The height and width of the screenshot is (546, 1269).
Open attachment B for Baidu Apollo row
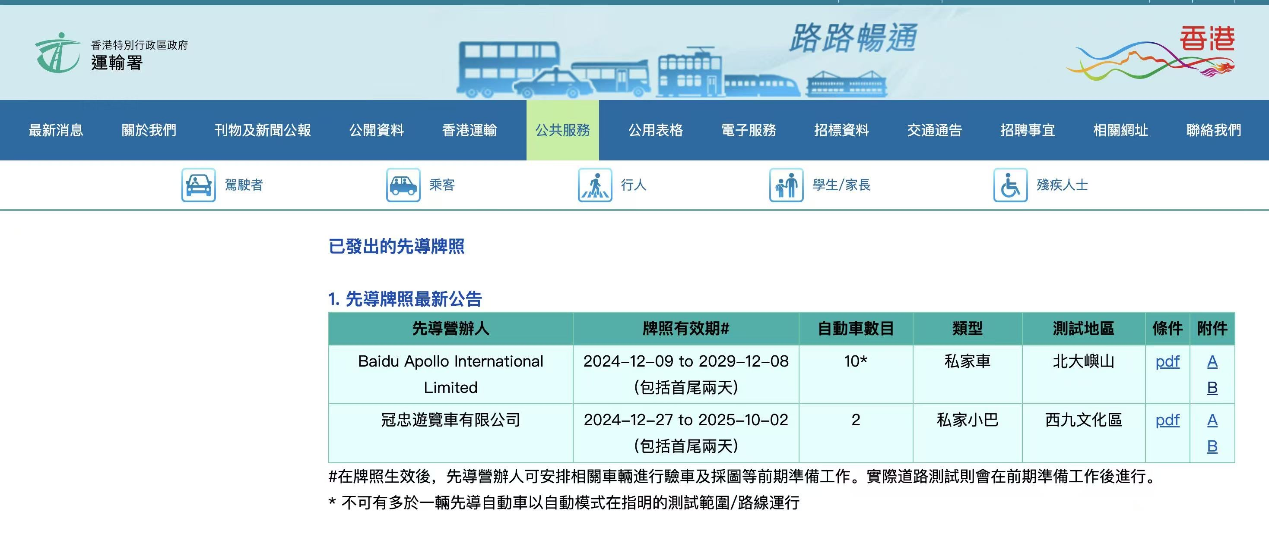[1212, 388]
